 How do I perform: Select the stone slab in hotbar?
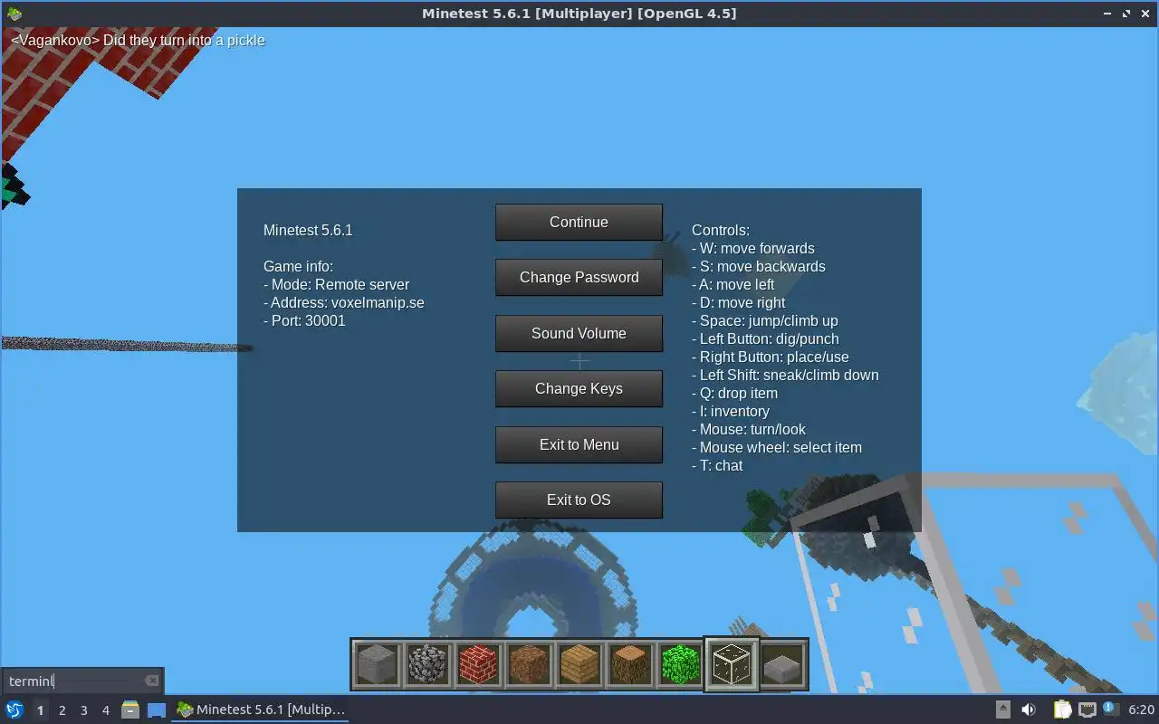[x=782, y=664]
